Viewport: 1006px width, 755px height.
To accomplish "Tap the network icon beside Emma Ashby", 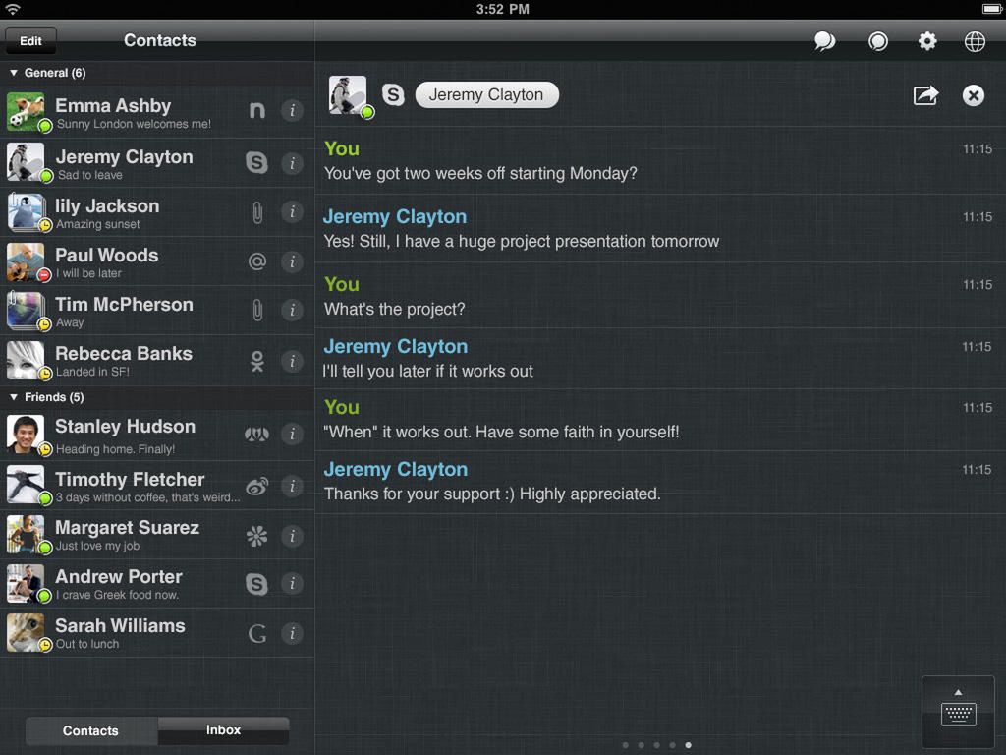I will [256, 110].
